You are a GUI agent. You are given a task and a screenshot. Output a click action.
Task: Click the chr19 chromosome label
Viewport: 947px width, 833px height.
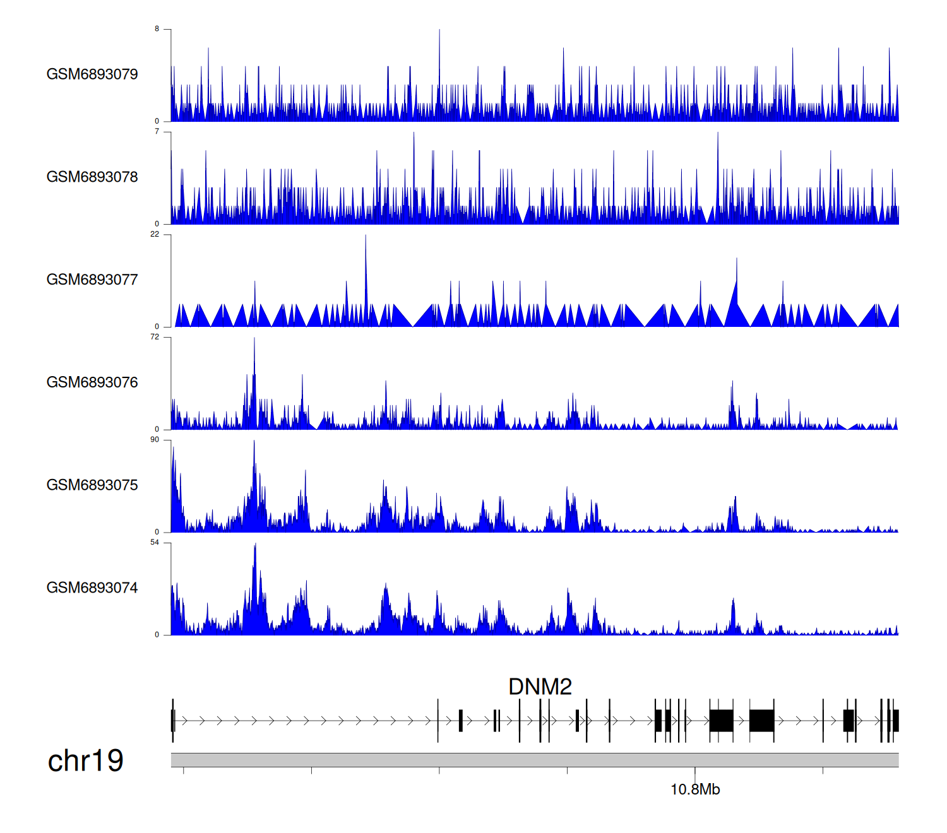(85, 761)
